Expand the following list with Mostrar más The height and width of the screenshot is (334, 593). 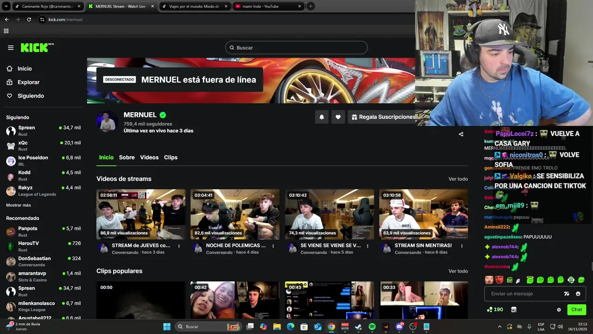[19, 205]
